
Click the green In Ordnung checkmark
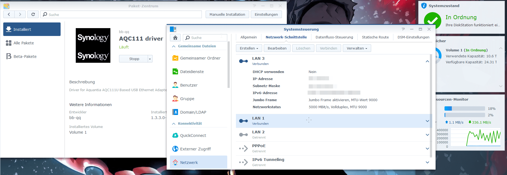[433, 21]
